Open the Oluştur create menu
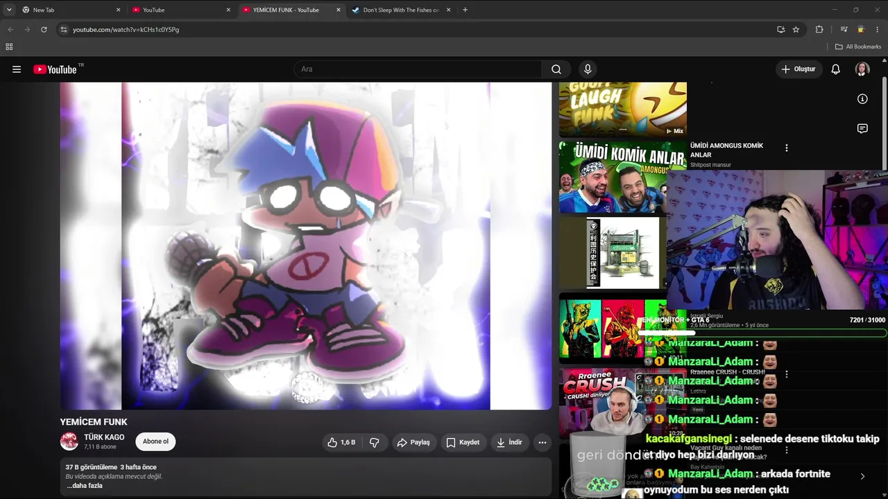Screen dimensions: 888x499 point(799,69)
